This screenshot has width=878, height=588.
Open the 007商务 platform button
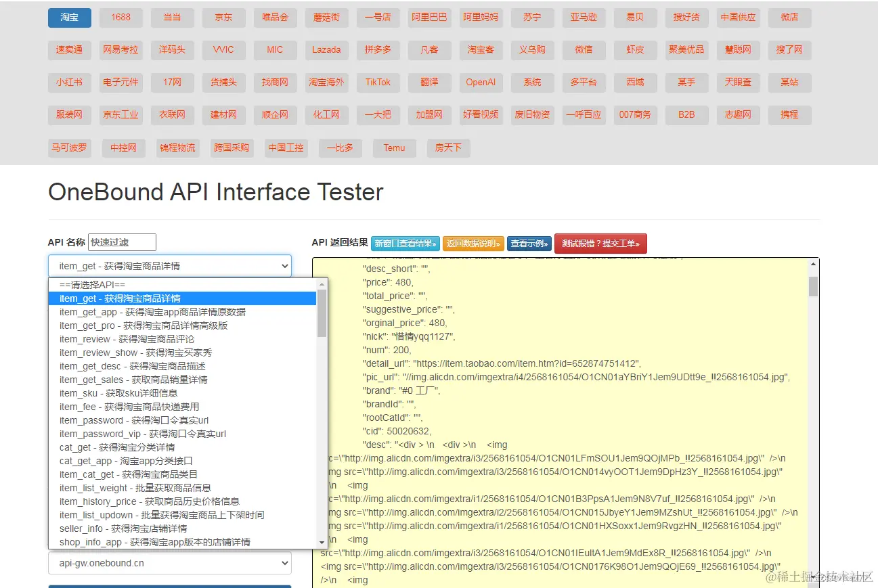(635, 115)
